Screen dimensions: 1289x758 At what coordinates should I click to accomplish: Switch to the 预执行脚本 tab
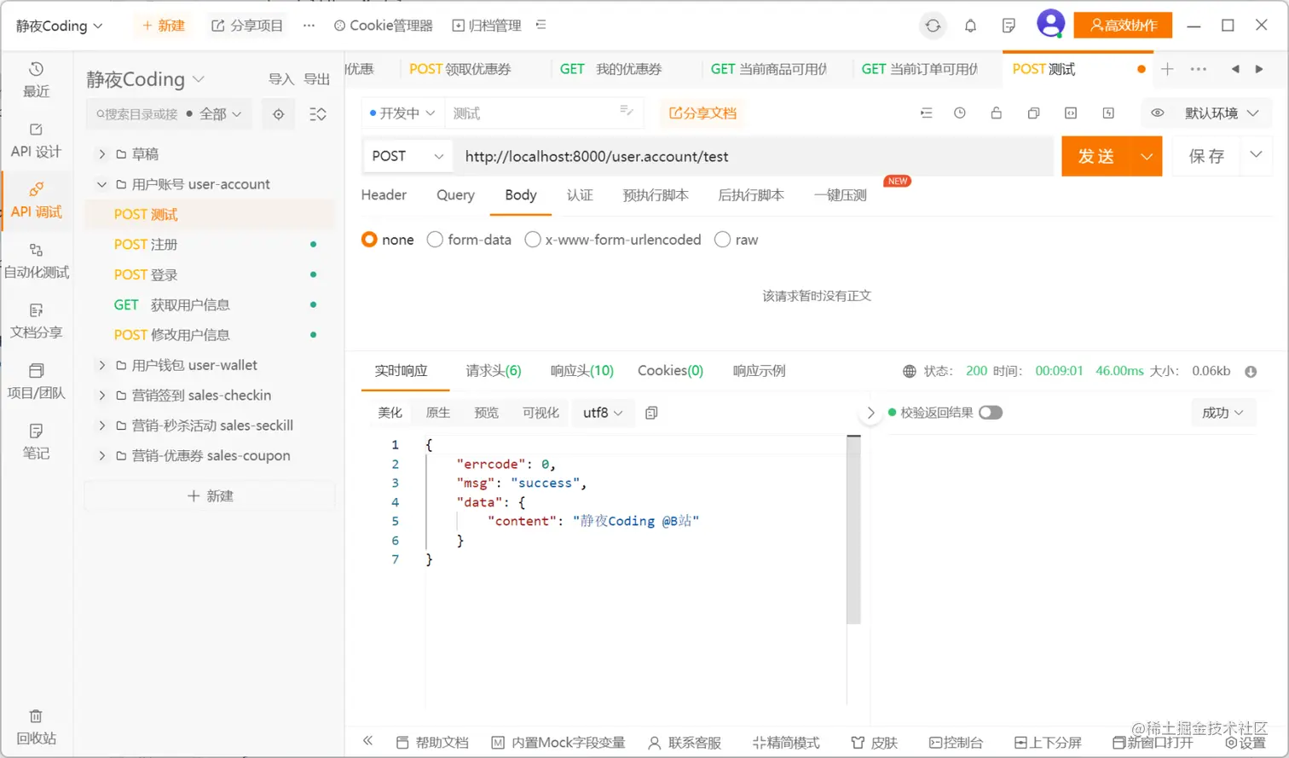tap(656, 195)
